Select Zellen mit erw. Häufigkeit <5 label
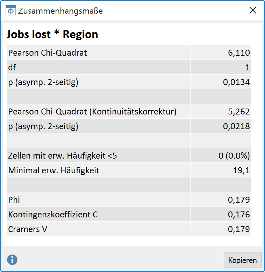Image resolution: width=265 pixels, height=272 pixels. click(62, 156)
